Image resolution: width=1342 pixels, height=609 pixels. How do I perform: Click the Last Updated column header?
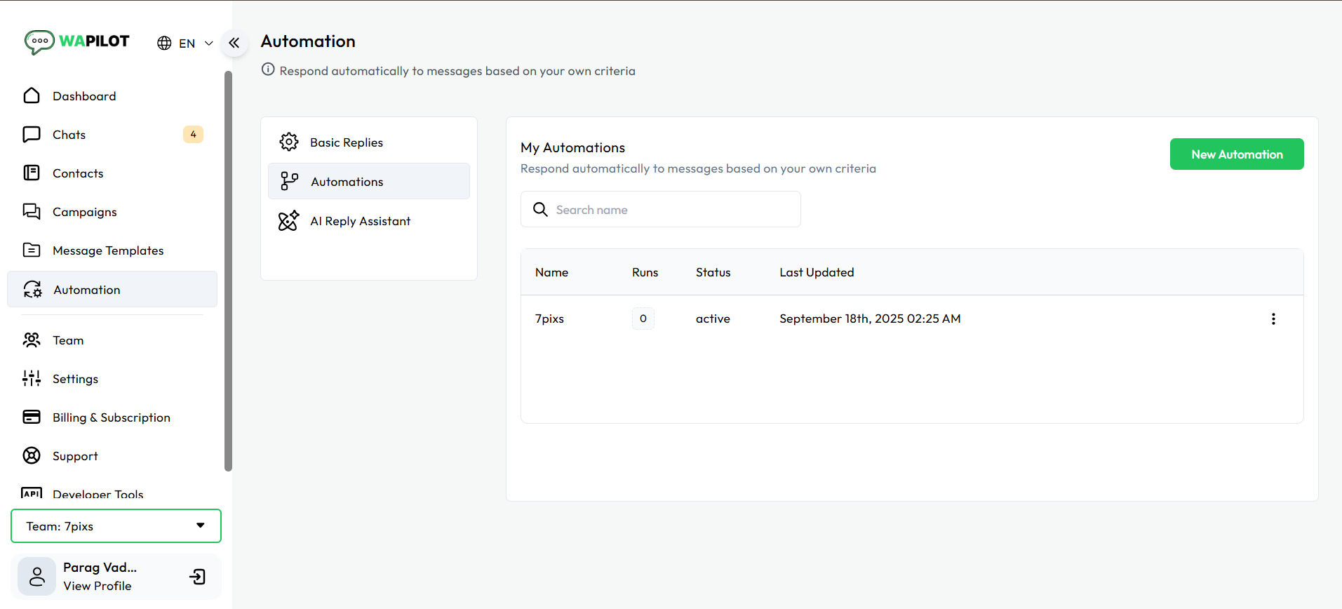point(817,272)
